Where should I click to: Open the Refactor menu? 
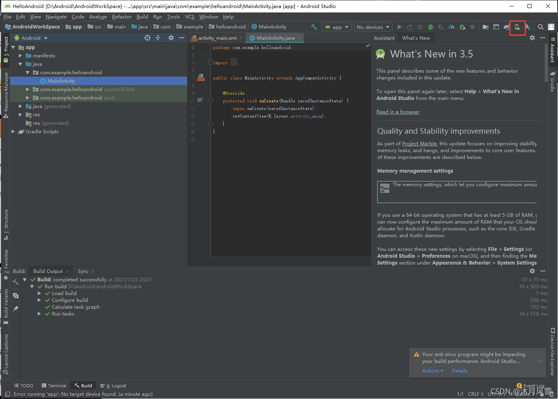click(x=122, y=17)
